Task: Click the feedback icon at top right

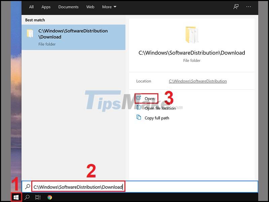Action: click(x=236, y=7)
